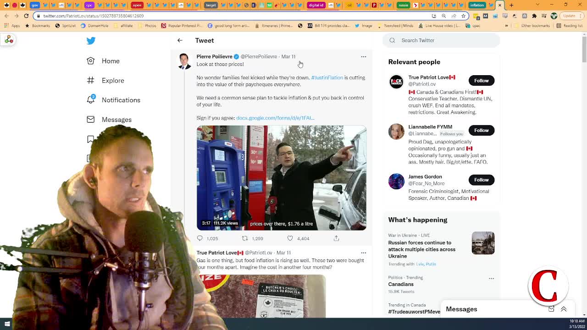Compose a new message from Messages drawer
Image resolution: width=587 pixels, height=330 pixels.
point(551,309)
